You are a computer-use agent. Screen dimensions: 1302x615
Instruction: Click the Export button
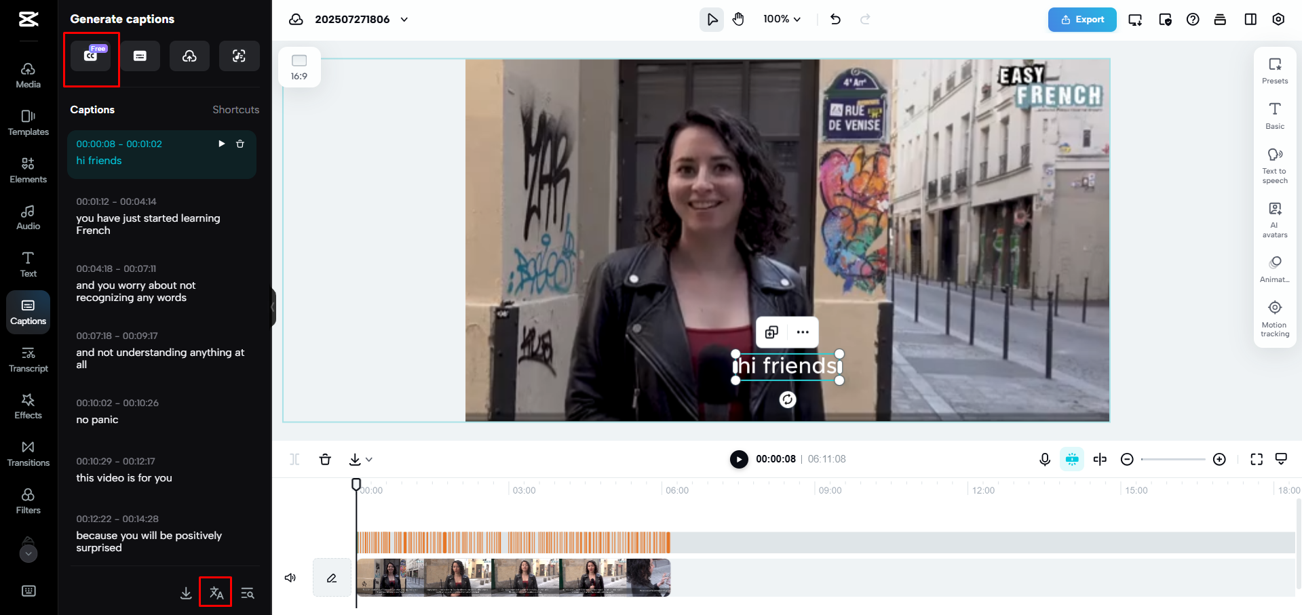pos(1081,20)
